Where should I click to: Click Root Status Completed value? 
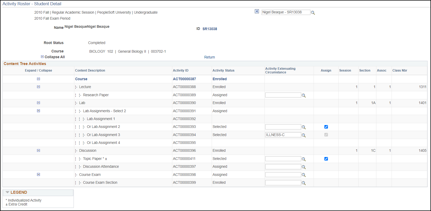tap(97, 43)
